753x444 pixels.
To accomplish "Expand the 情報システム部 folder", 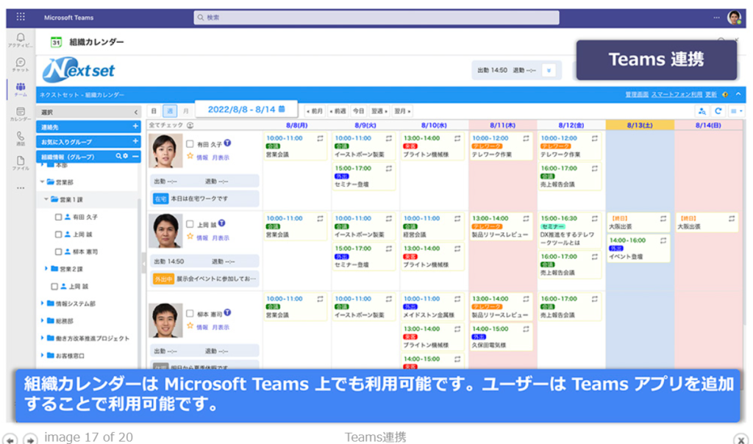I will pos(42,304).
